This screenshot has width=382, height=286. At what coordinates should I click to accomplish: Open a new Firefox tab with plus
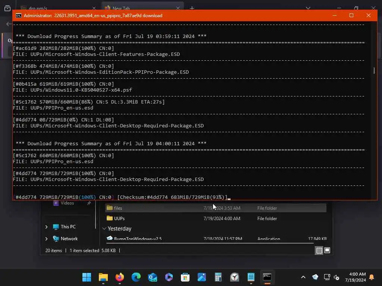[x=192, y=8]
